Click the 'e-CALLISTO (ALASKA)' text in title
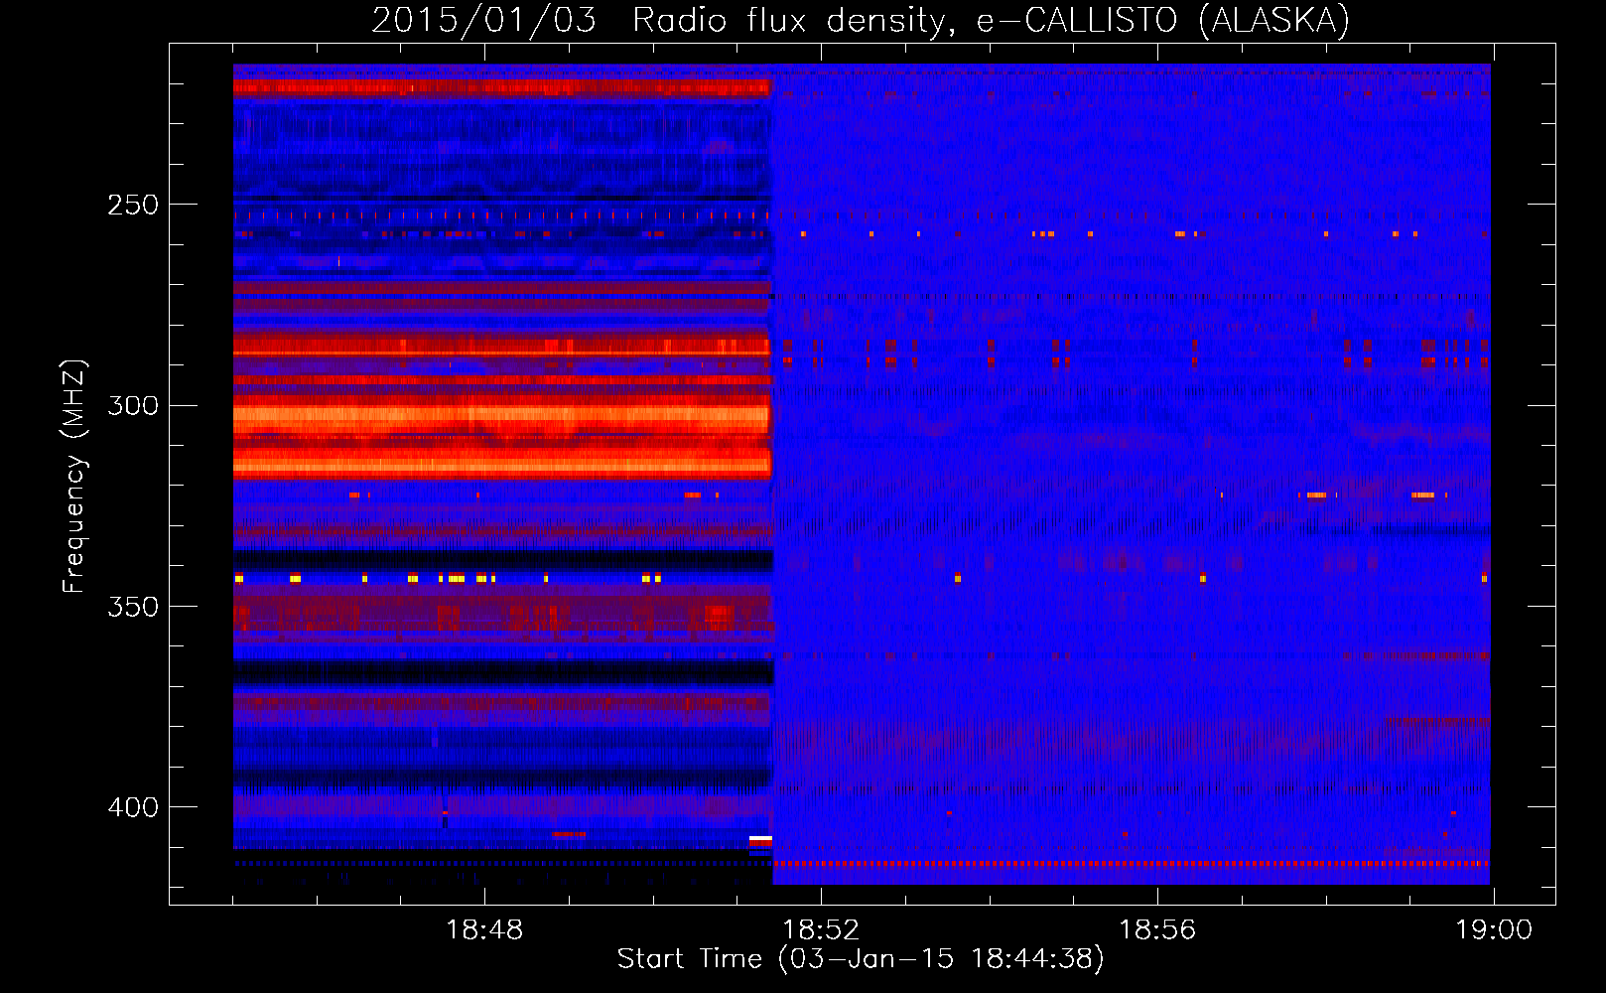The width and height of the screenshot is (1606, 993). (x=1162, y=21)
